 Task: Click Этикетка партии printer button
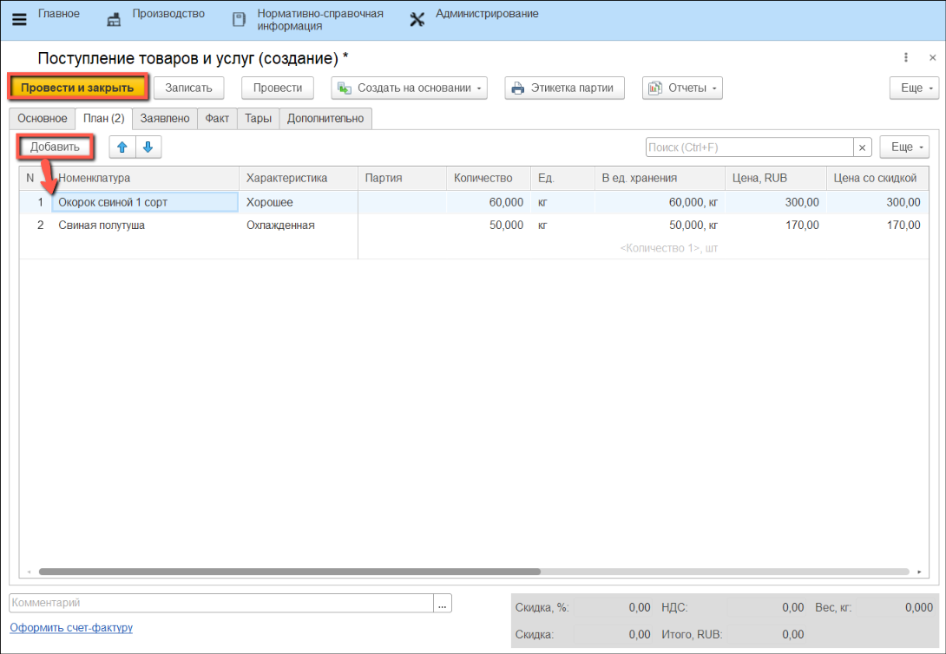pos(564,88)
